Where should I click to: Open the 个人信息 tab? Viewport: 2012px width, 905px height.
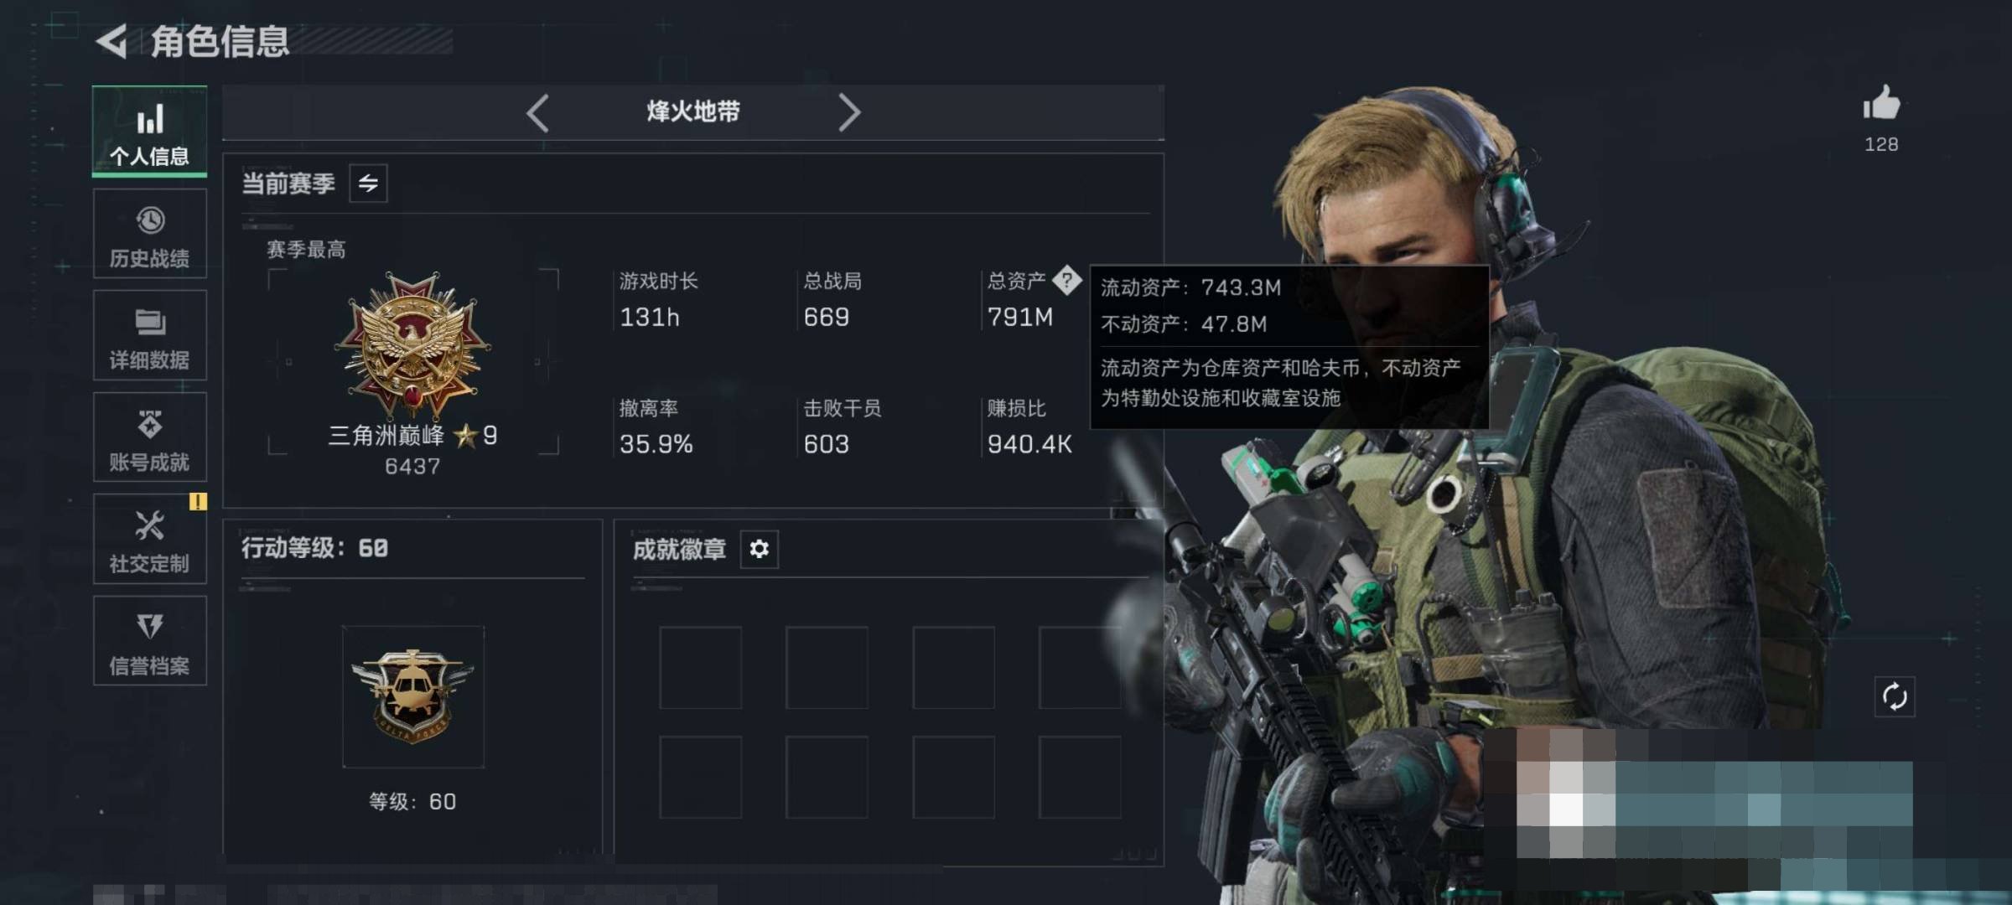point(149,132)
